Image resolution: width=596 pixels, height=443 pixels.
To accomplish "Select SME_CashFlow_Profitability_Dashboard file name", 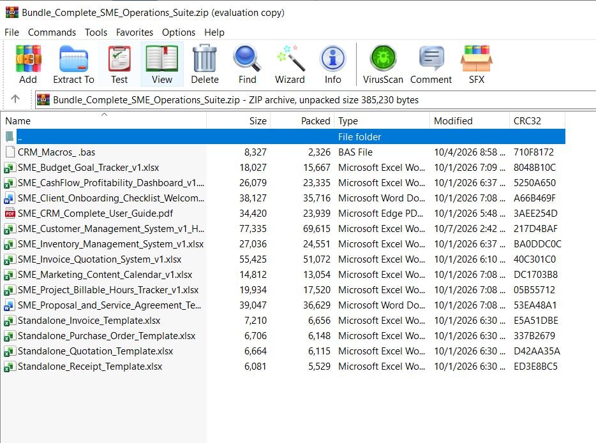I will coord(111,183).
